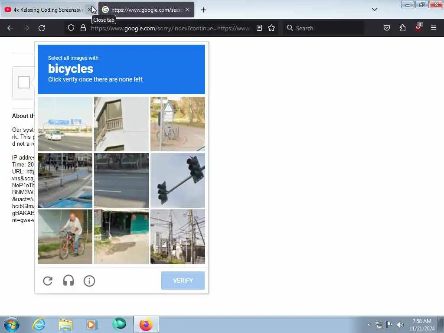This screenshot has width=444, height=333.
Task: Show the list all tabs dropdown arrow
Action: (x=375, y=10)
